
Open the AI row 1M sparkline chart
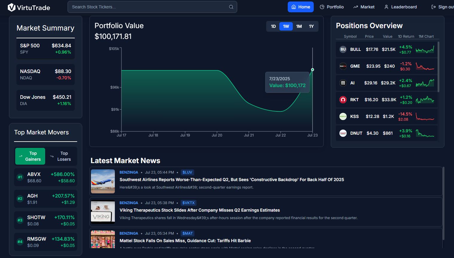point(425,83)
